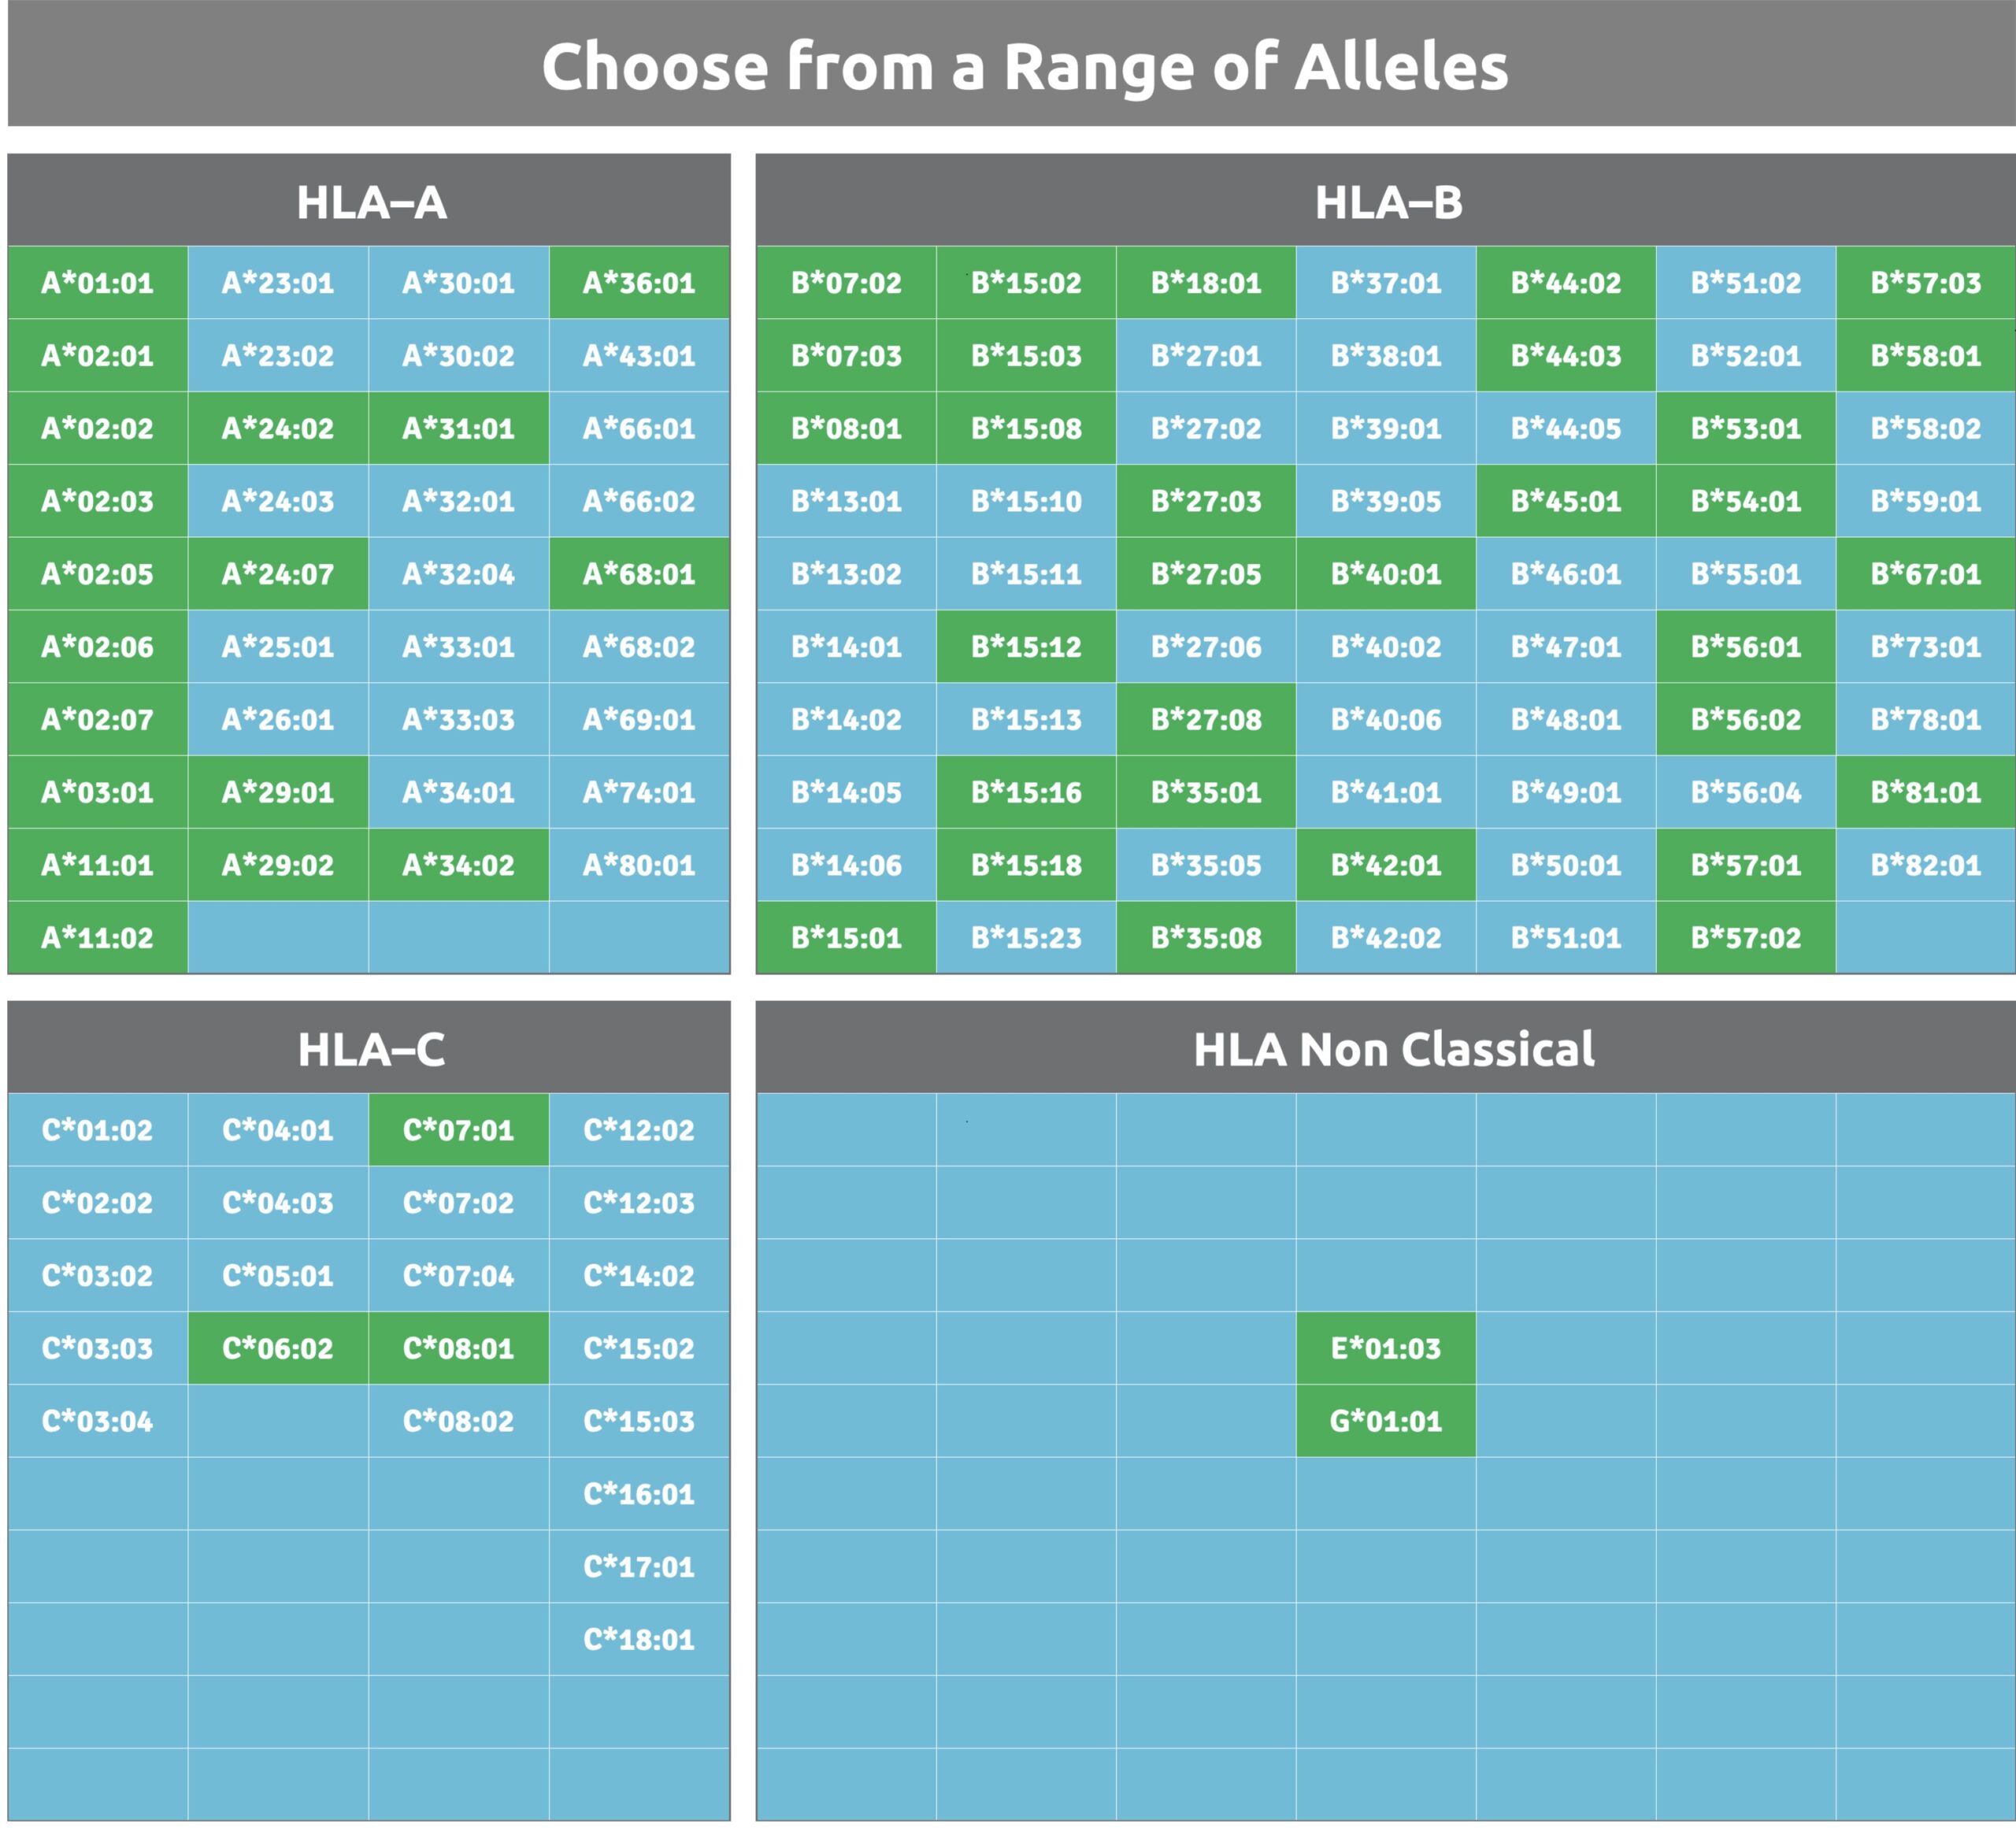Choose the C*07:01 allele cell

point(458,1130)
